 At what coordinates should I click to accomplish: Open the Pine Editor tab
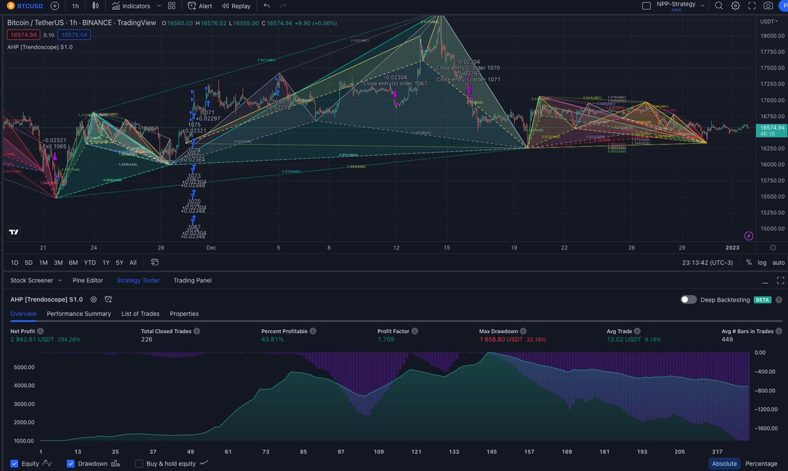[87, 280]
